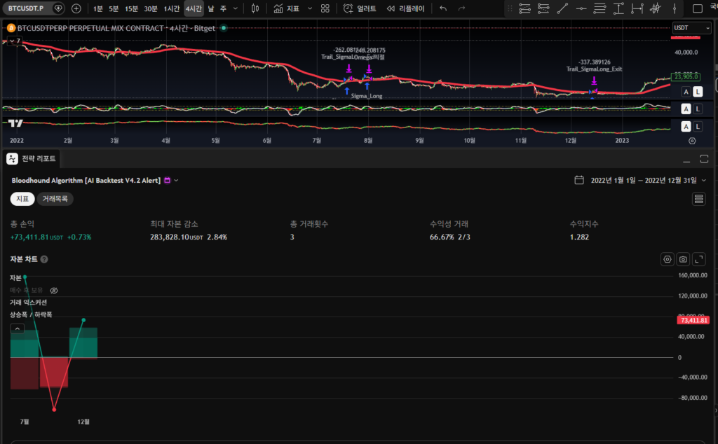This screenshot has width=718, height=444.
Task: Enable log scale L on main chart
Action: coord(698,92)
